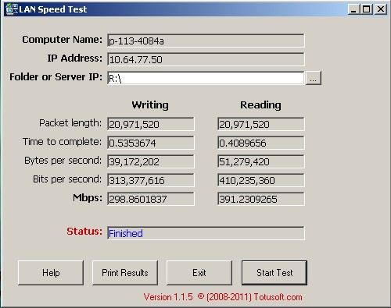Viewport: 391px width, 308px height.
Task: Click Reading bits per second 410,235,360
Action: (261, 180)
